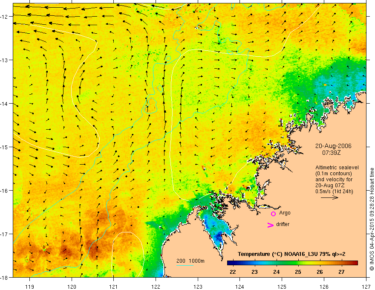Viewport: 375px width, 290px height.
Task: Click the 'Argo' legend label
Action: (x=285, y=213)
